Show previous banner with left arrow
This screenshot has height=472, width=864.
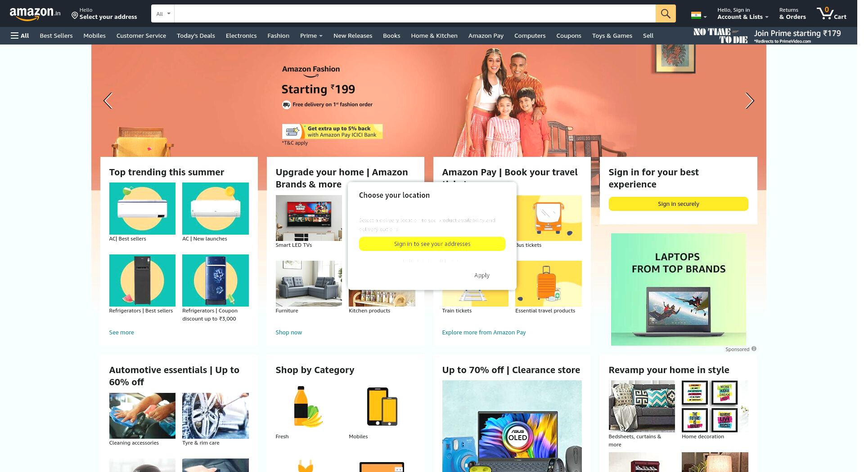tap(108, 101)
